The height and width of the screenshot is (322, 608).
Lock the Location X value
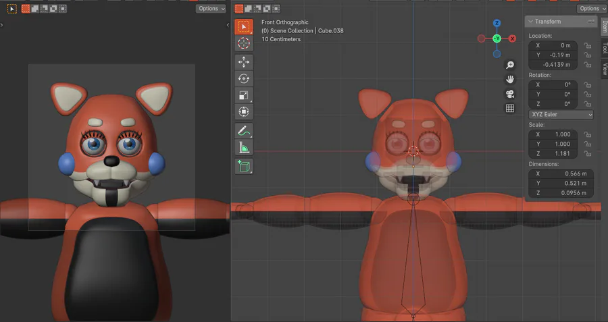(588, 45)
